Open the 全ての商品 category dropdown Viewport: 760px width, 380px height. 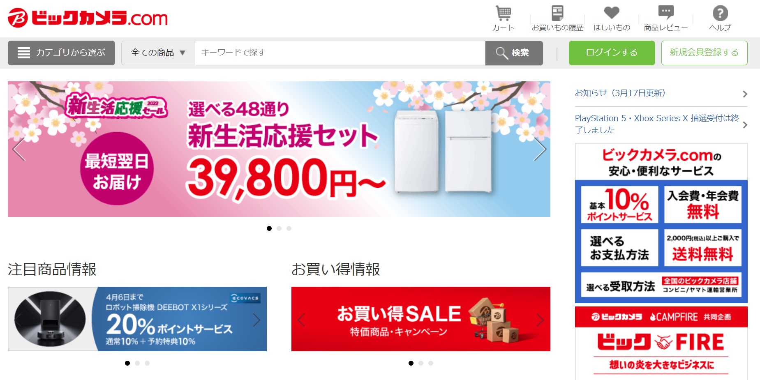pos(158,53)
